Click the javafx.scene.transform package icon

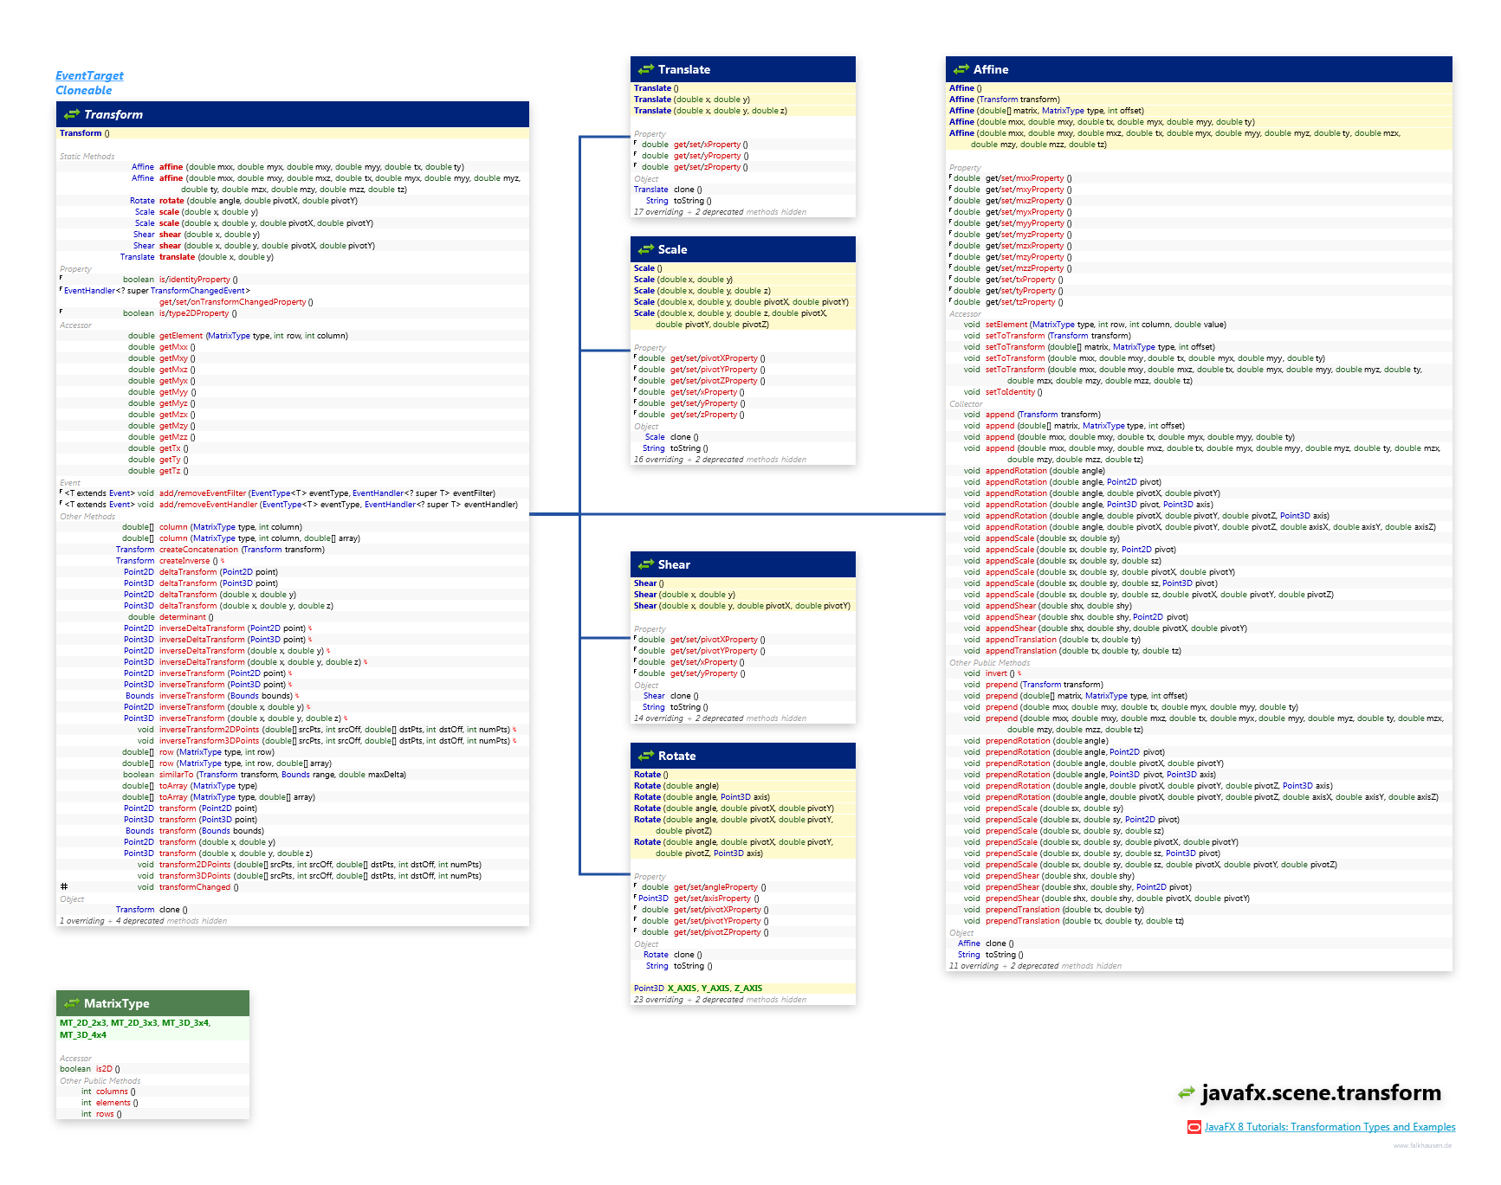[1186, 1092]
